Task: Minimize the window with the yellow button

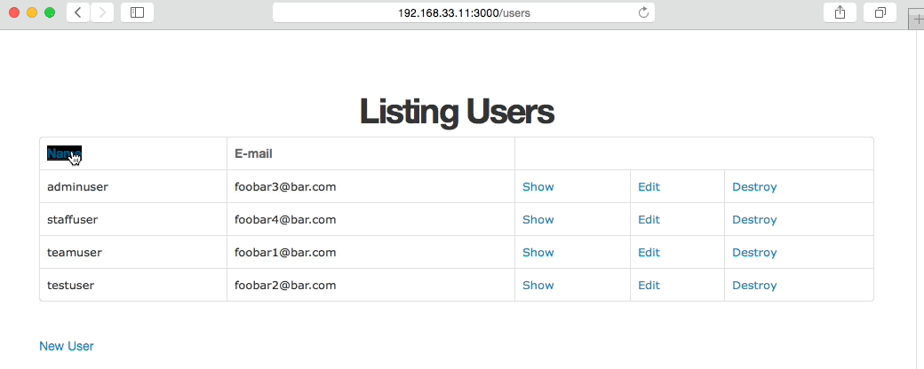Action: [32, 12]
